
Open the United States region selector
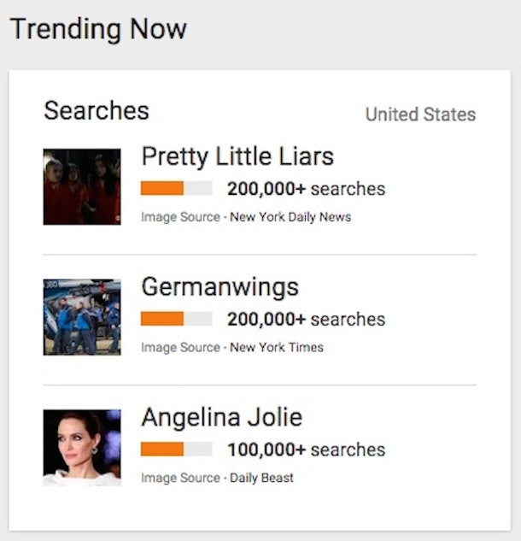420,115
